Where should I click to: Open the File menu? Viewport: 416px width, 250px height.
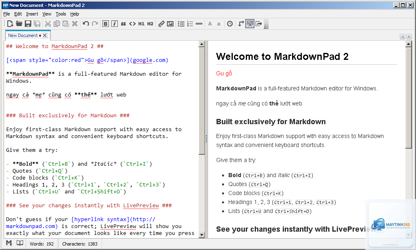coord(6,14)
